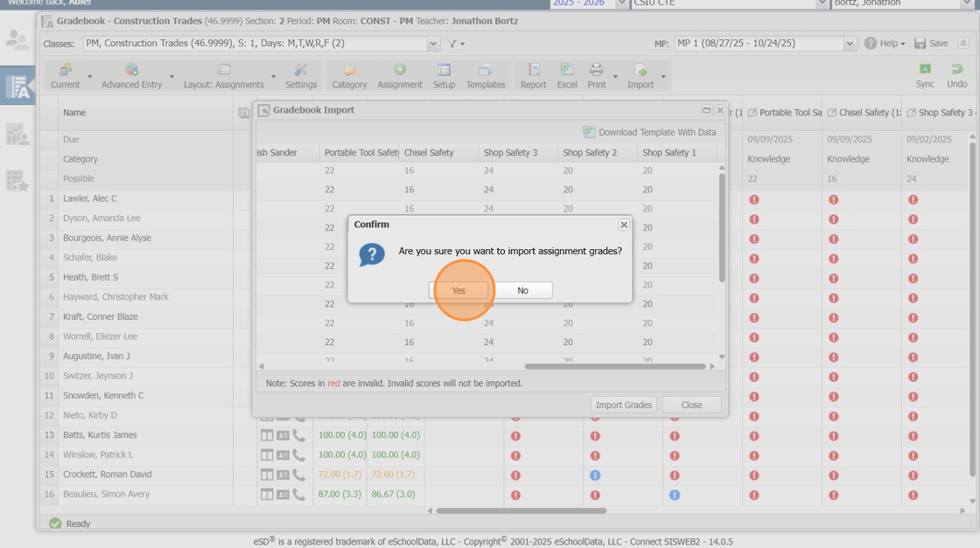The image size is (980, 548).
Task: Select student Heath, Brett S
Action: coord(90,277)
